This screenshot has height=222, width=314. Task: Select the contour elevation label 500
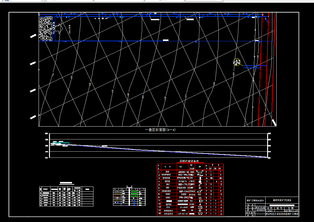coord(165,98)
